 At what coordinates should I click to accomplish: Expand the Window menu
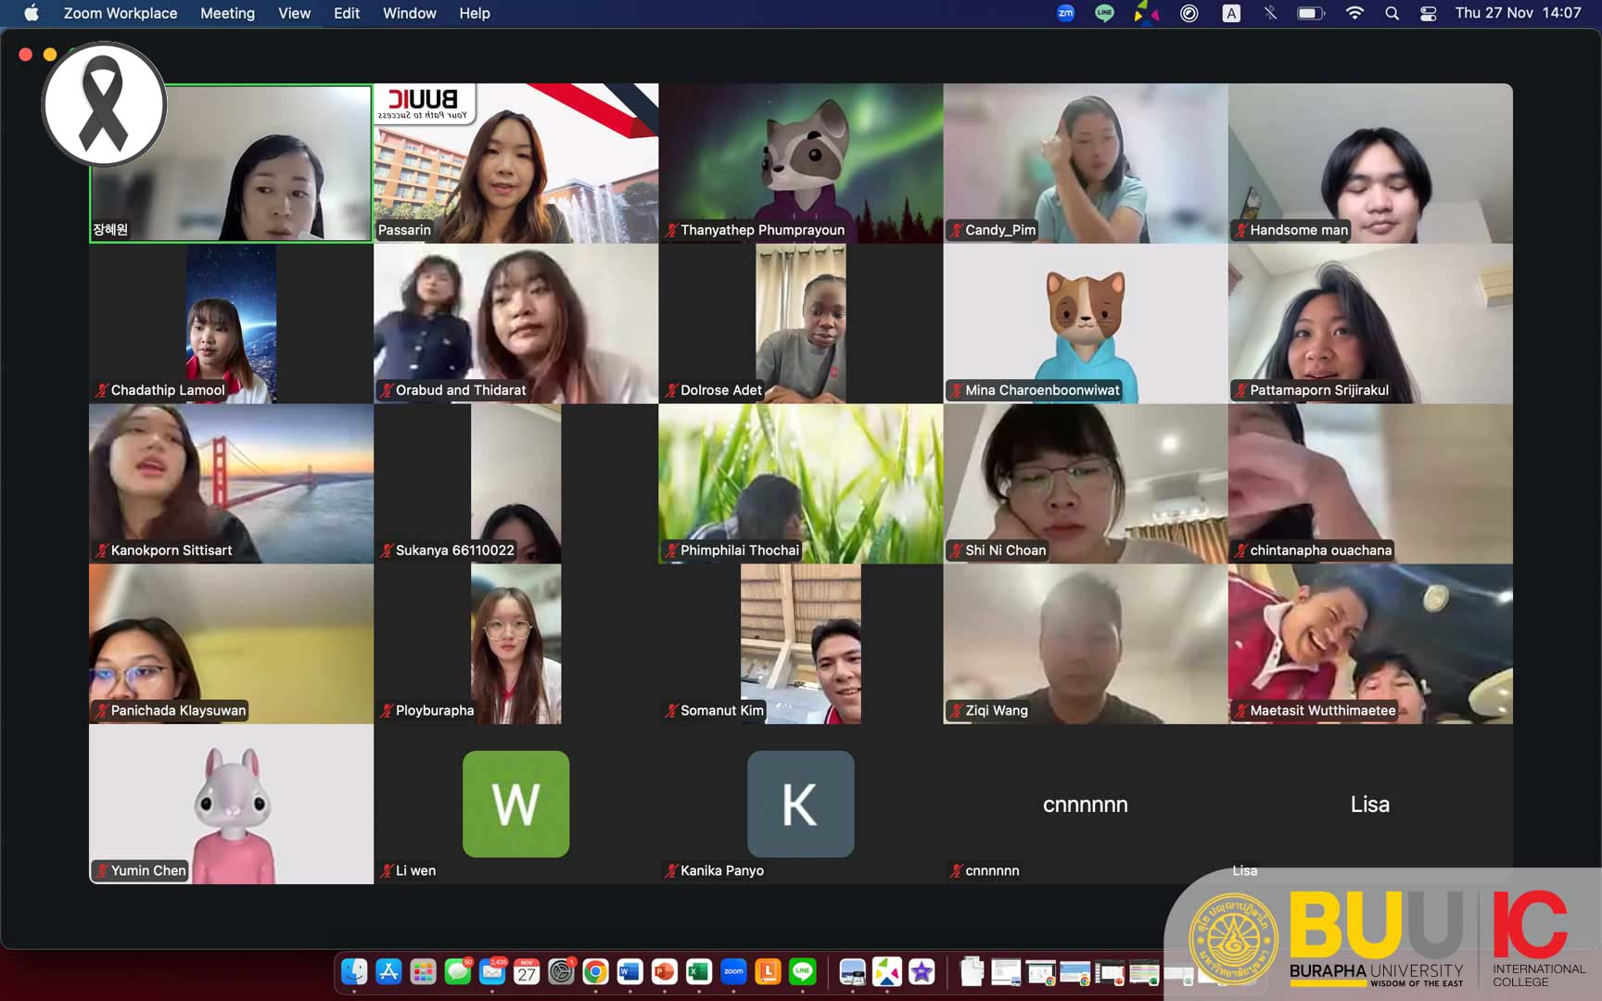(409, 13)
